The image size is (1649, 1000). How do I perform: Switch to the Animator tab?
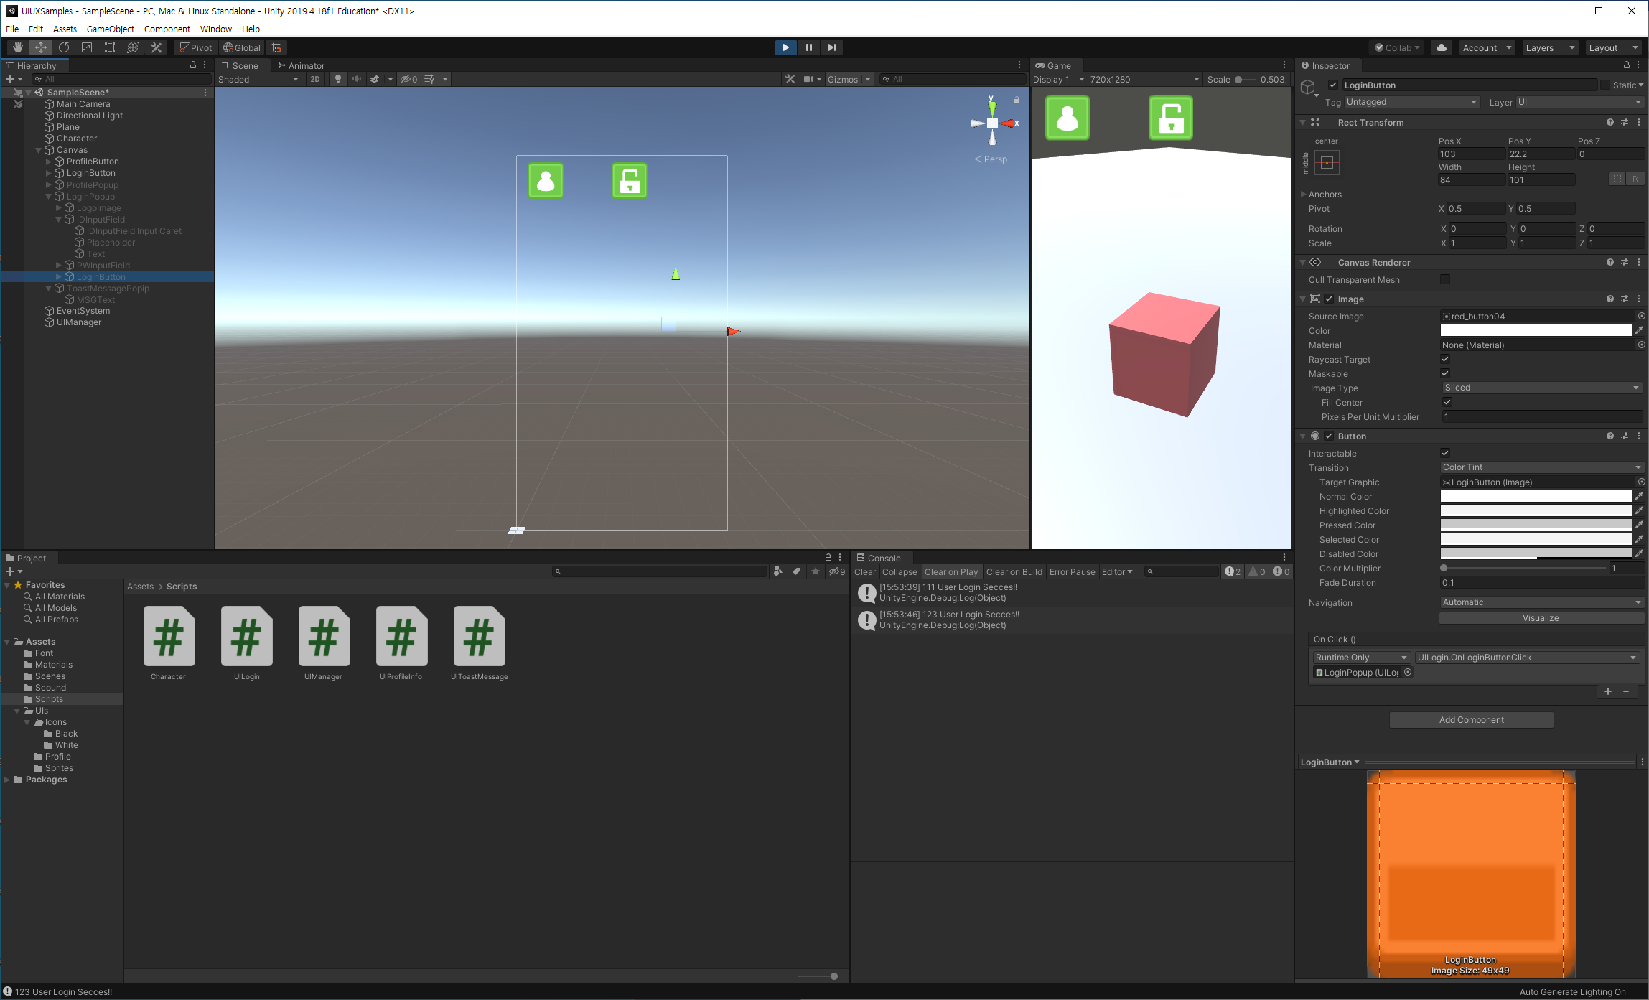click(x=302, y=65)
